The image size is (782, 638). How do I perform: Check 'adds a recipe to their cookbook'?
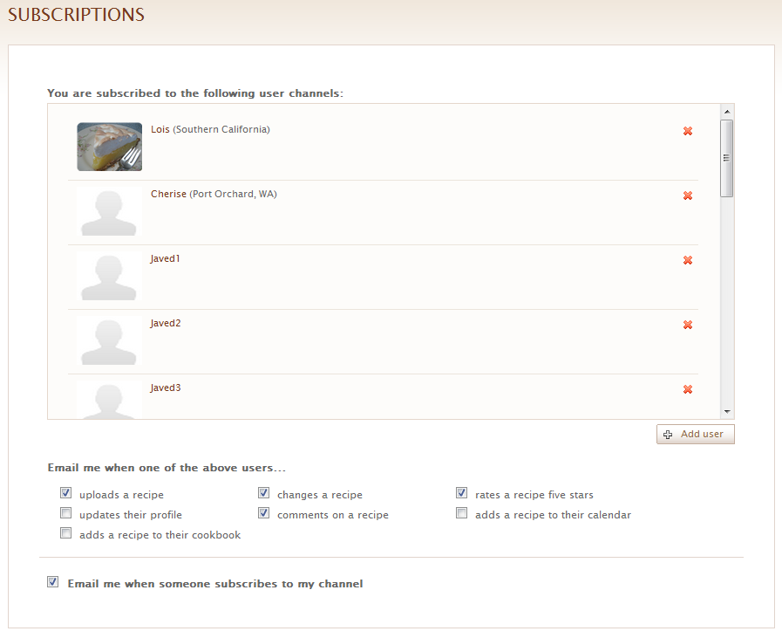pyautogui.click(x=65, y=533)
